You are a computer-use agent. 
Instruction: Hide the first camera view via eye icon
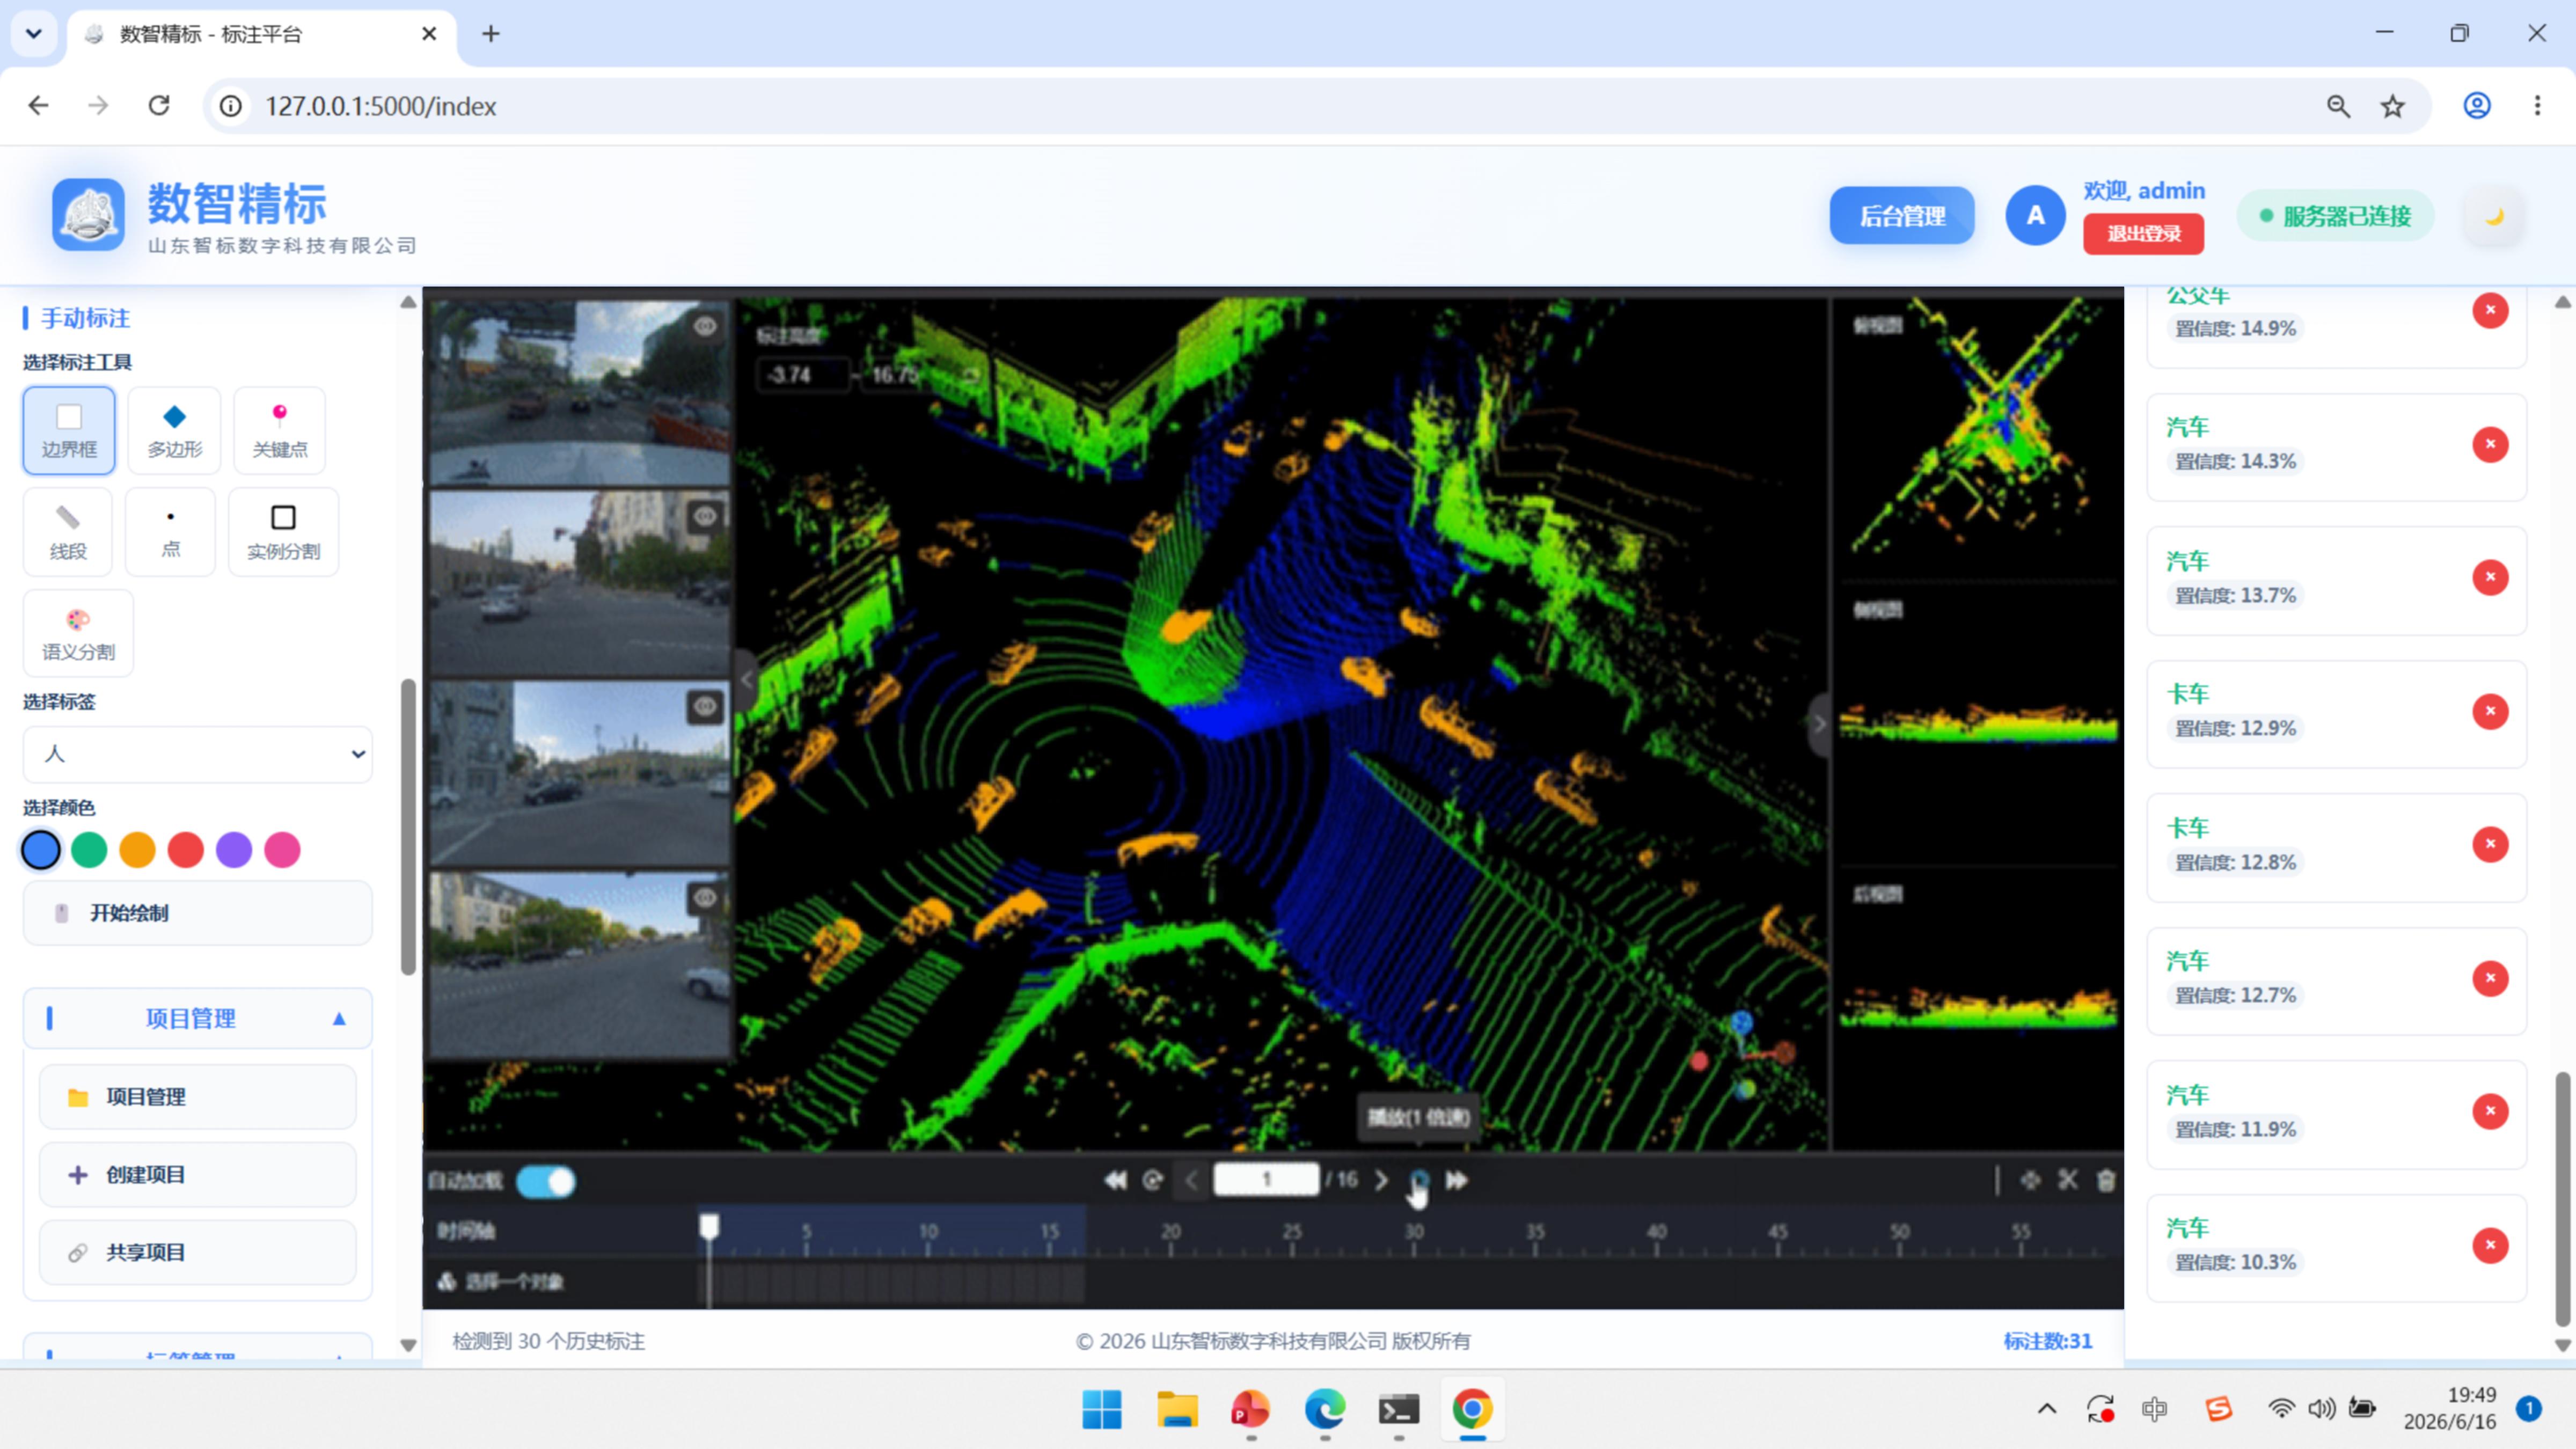pos(705,326)
